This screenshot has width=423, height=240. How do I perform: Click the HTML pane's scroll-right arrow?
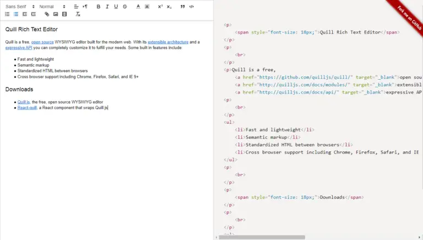(x=420, y=237)
